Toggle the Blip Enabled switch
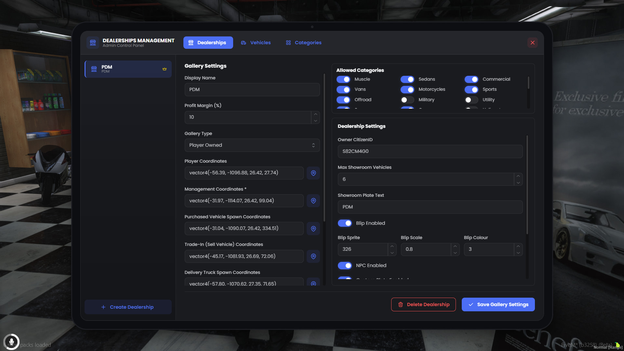Image resolution: width=624 pixels, height=351 pixels. 345,223
